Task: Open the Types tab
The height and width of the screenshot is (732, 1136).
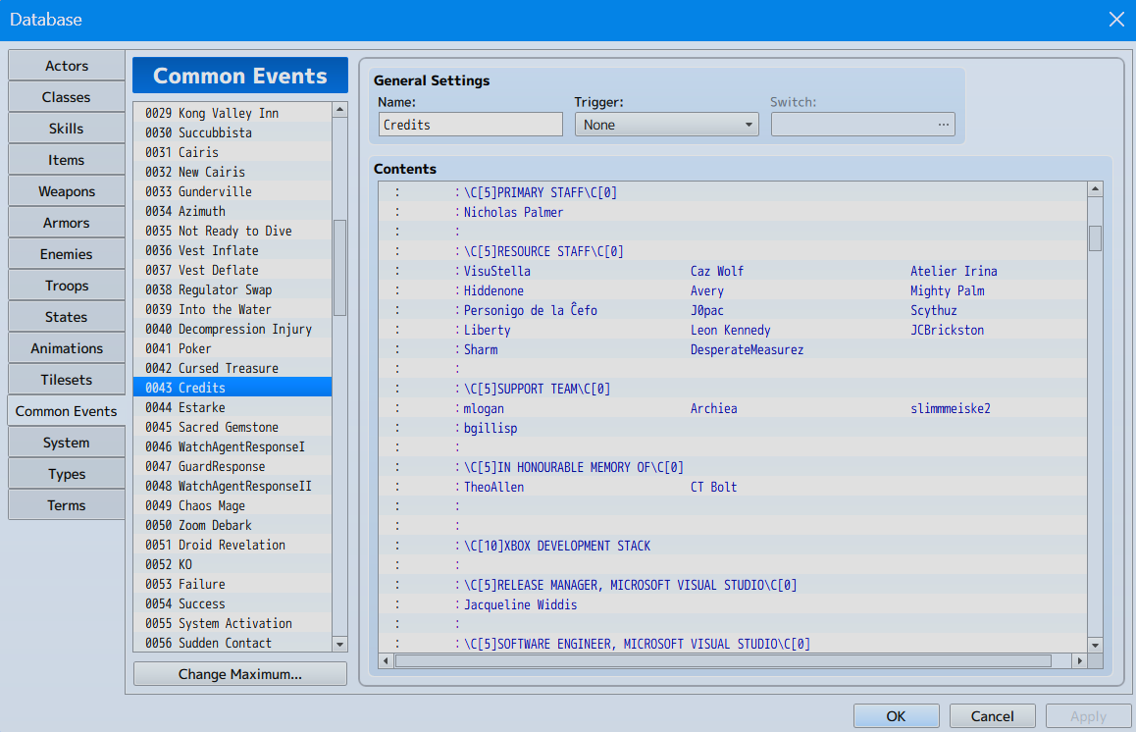Action: click(x=66, y=474)
